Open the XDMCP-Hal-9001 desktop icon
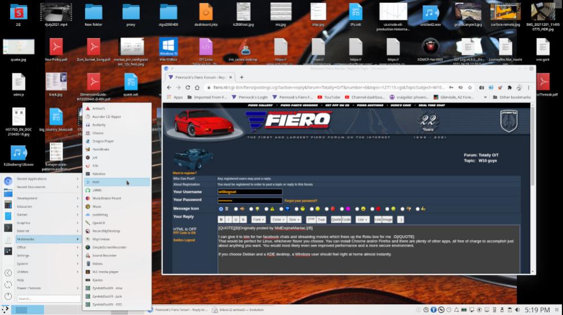The width and height of the screenshot is (563, 315). 430,49
